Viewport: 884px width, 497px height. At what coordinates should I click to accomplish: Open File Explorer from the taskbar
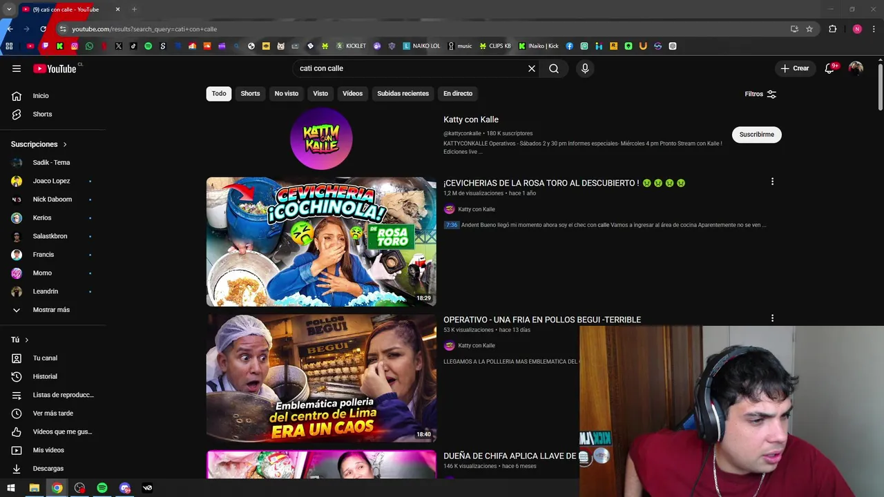click(34, 488)
